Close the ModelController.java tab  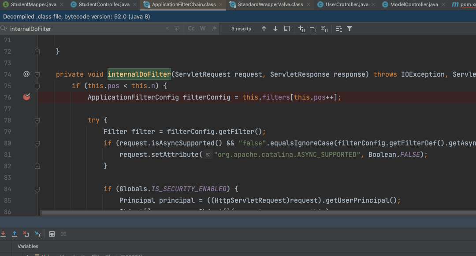(x=443, y=4)
